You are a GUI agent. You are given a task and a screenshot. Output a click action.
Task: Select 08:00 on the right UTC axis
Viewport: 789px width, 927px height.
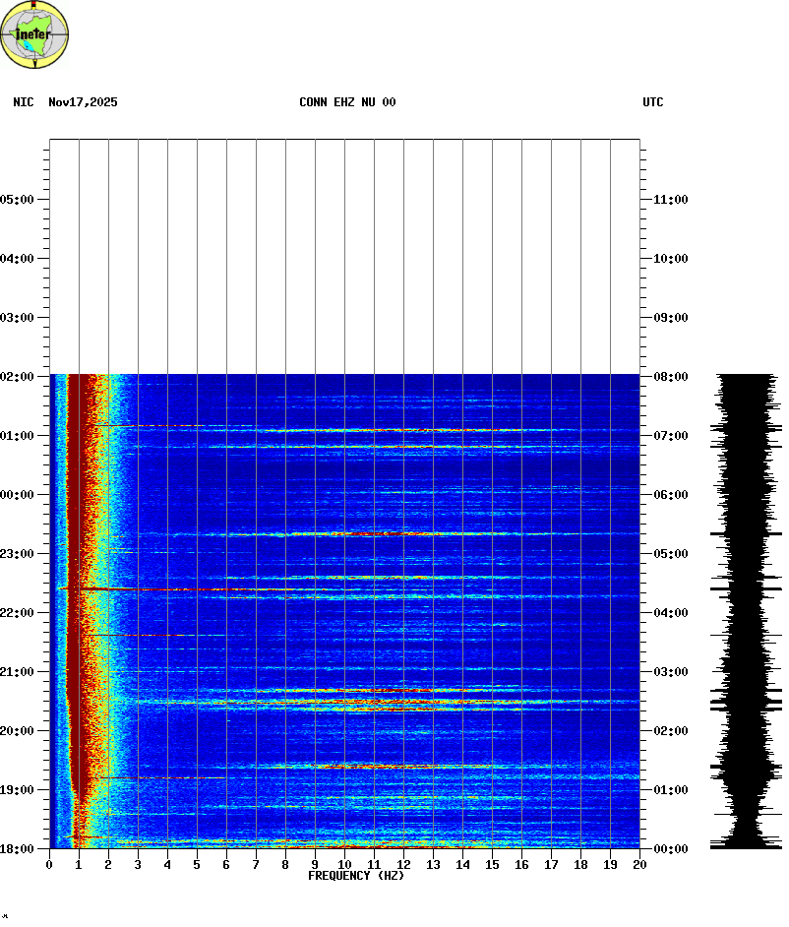[670, 377]
